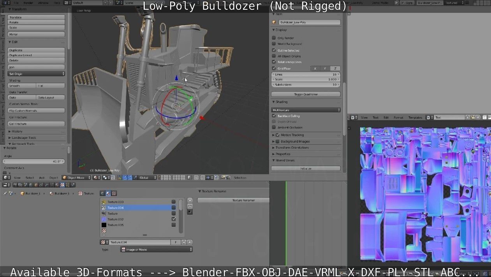Enable Only Render checkbox
This screenshot has width=491, height=277.
(274, 38)
